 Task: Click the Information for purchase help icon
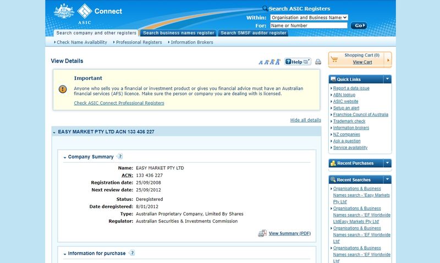click(132, 253)
